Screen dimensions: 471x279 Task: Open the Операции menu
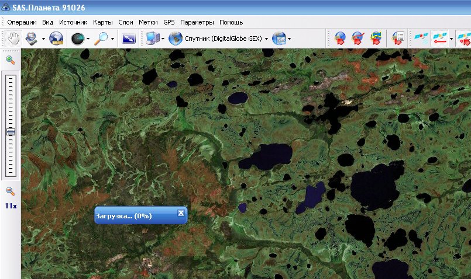tap(22, 22)
